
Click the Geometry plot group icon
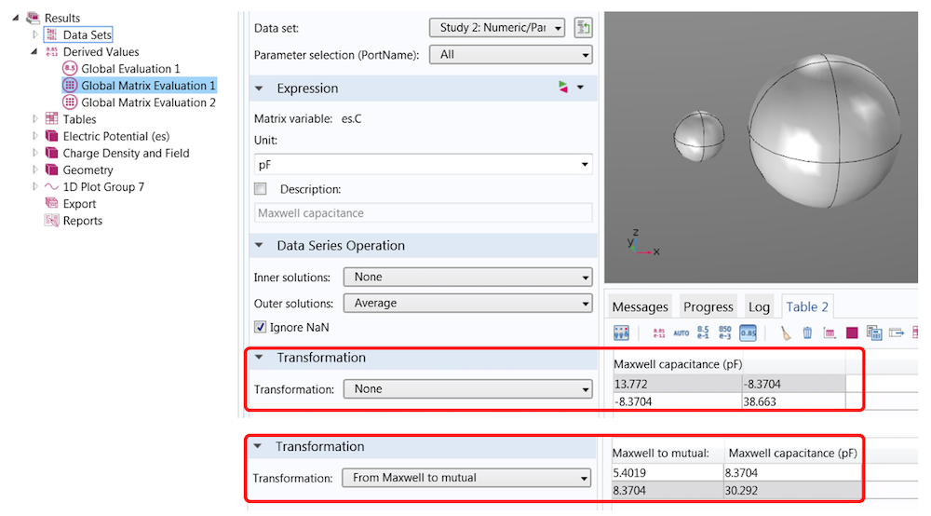tap(51, 170)
